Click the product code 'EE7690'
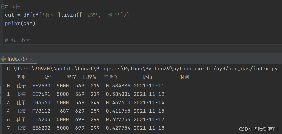The width and height of the screenshot is (282, 134). tap(41, 86)
